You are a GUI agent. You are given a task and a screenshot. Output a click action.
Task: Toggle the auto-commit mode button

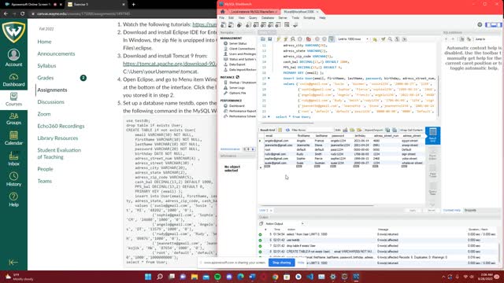[332, 39]
